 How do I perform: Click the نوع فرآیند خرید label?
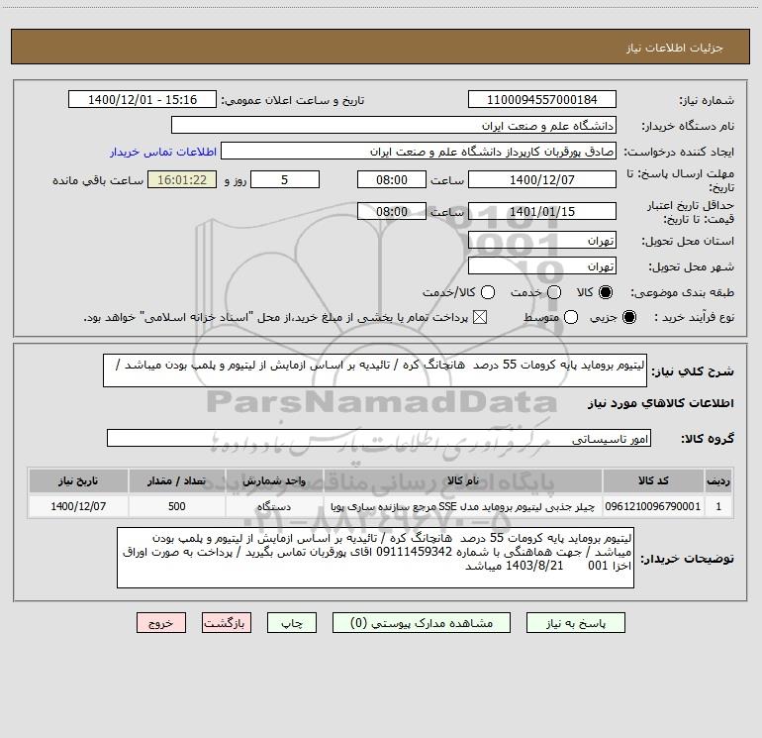pos(694,317)
